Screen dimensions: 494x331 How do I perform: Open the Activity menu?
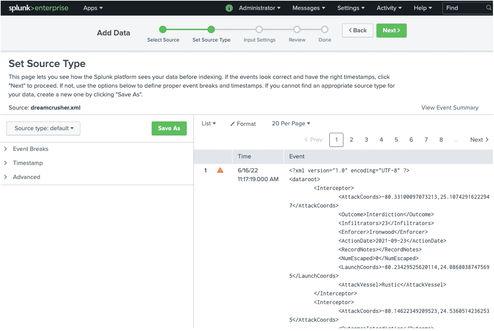tap(389, 8)
